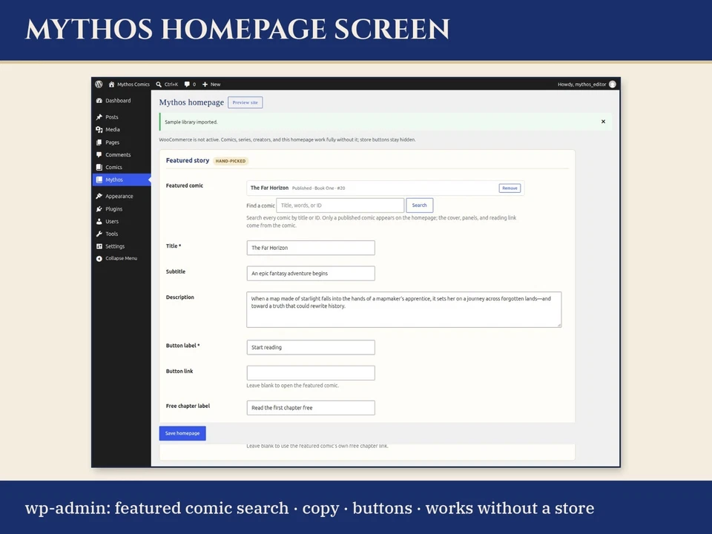Click the Users person icon

(99, 222)
